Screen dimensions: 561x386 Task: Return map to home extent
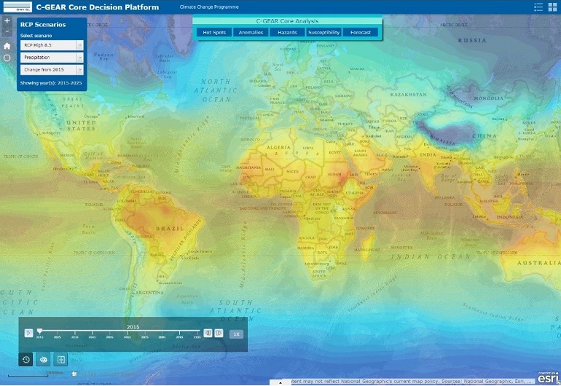[7, 45]
